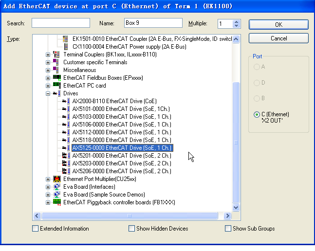Select AX5206-0000 EtherCAT Drive entry

click(122, 171)
